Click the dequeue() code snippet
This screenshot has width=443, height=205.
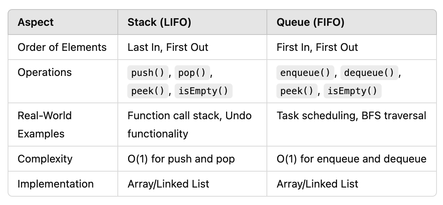(369, 73)
